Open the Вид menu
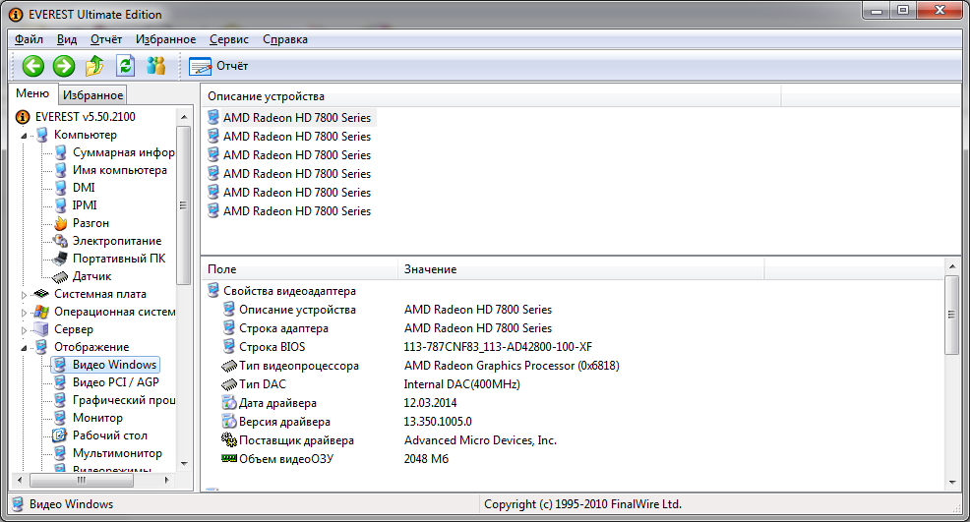 (67, 39)
